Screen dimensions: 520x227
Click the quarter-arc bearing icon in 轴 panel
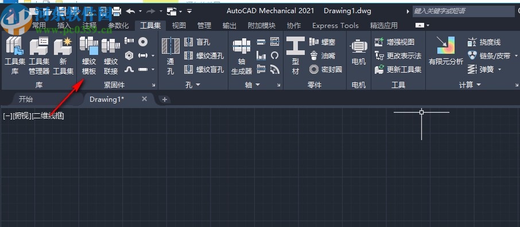click(x=274, y=69)
